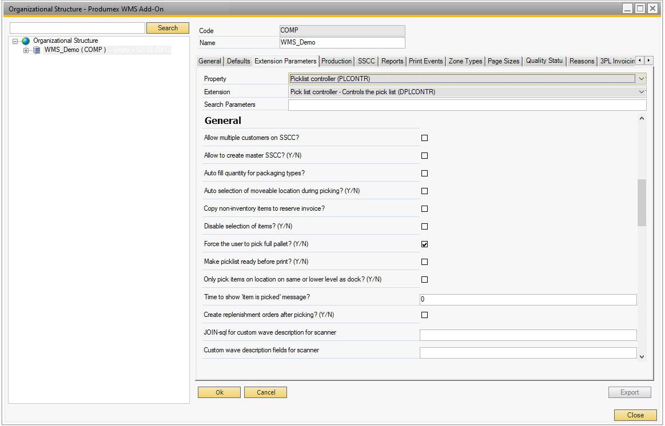
Task: Enable Allow multiple customers on SSCC checkbox
Action: coord(424,138)
